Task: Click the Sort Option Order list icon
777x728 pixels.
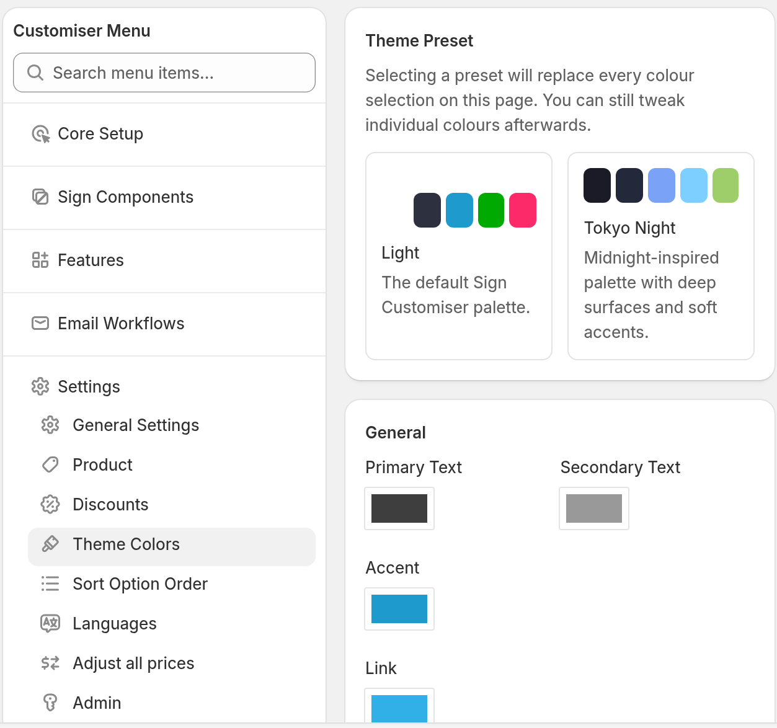Action: click(50, 584)
